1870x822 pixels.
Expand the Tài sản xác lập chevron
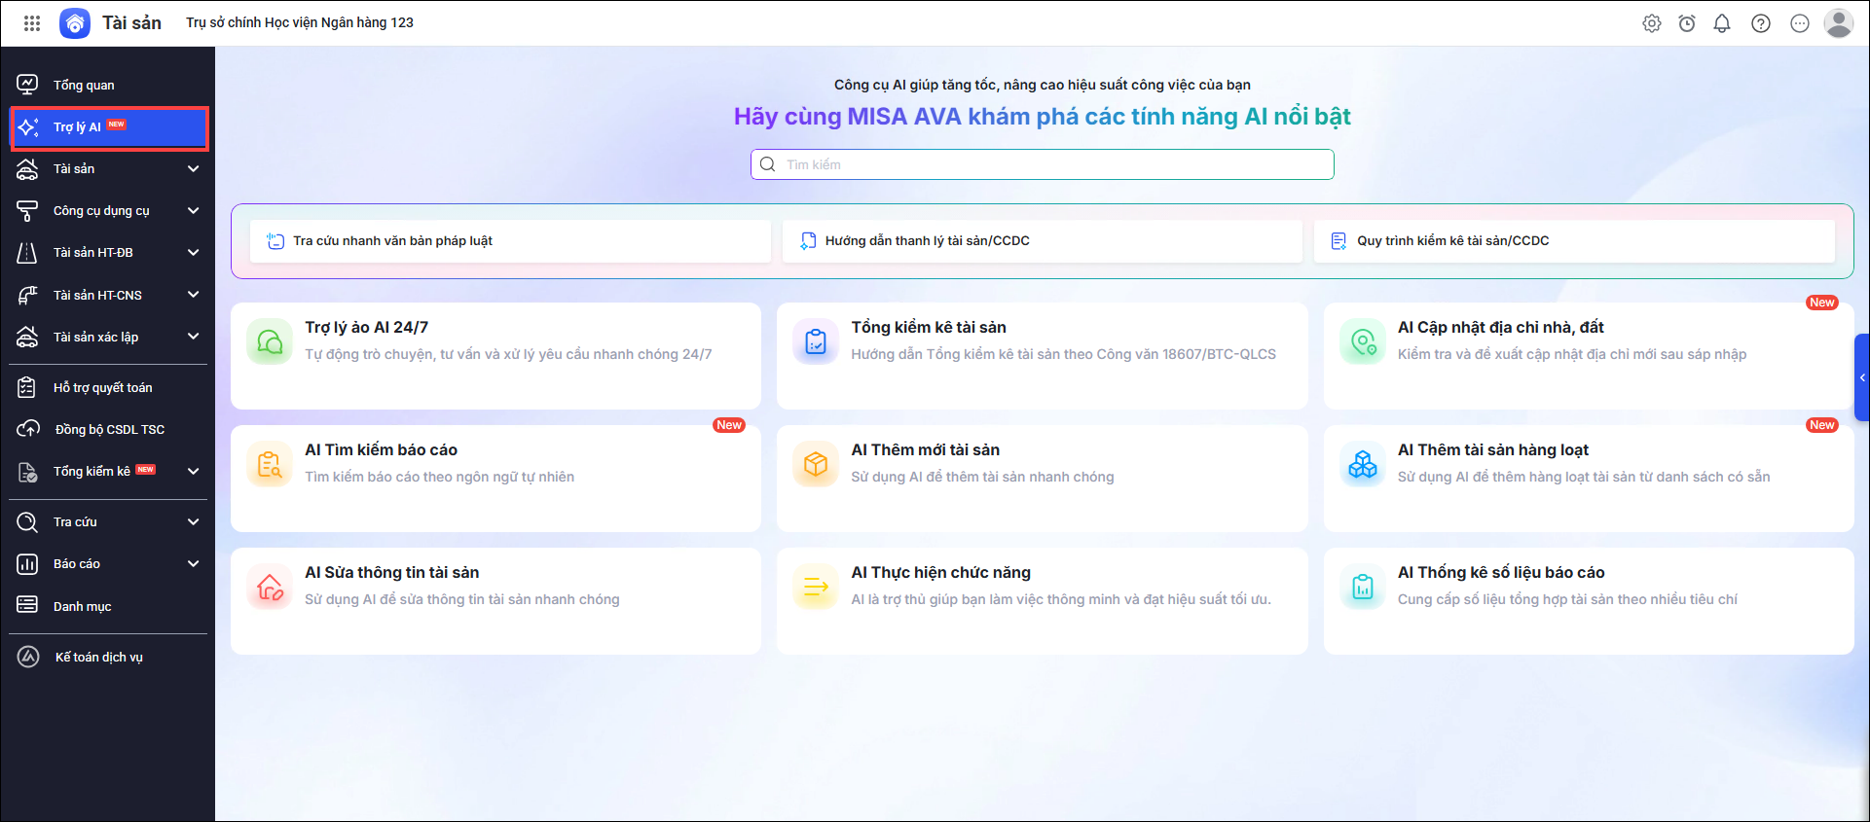194,337
